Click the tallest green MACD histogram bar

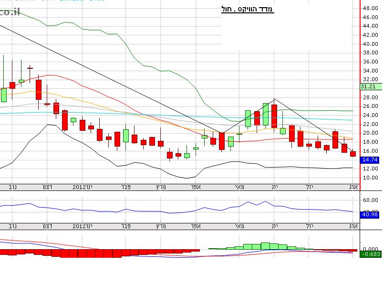[266, 246]
